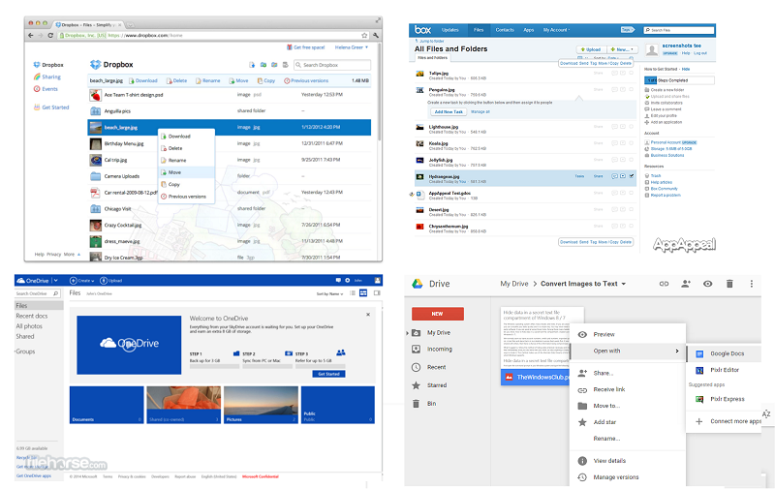This screenshot has height=489, width=775.
Task: Open OneDrive Sort by Name dropdown
Action: [329, 294]
